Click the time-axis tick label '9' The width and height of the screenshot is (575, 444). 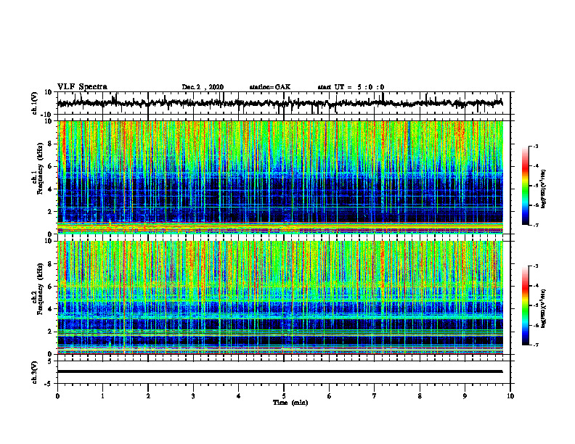[465, 396]
